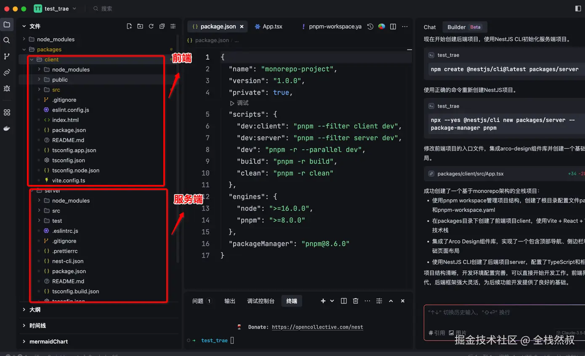Switch to the App.tsx editor tab
This screenshot has width=585, height=356.
[269, 26]
